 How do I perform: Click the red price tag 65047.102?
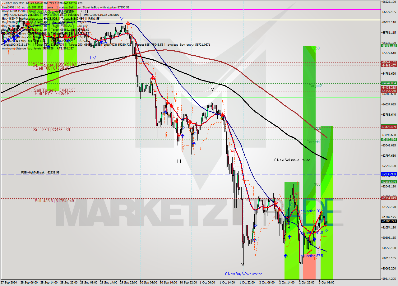tap(389, 62)
